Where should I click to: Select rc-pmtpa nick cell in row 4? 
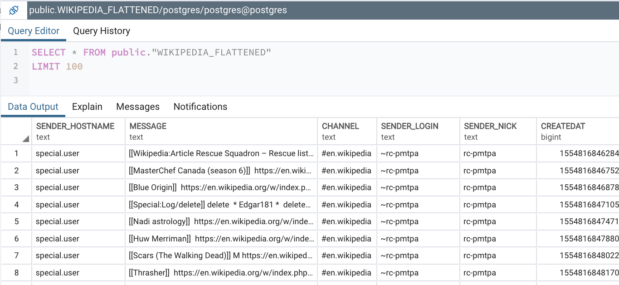[498, 205]
